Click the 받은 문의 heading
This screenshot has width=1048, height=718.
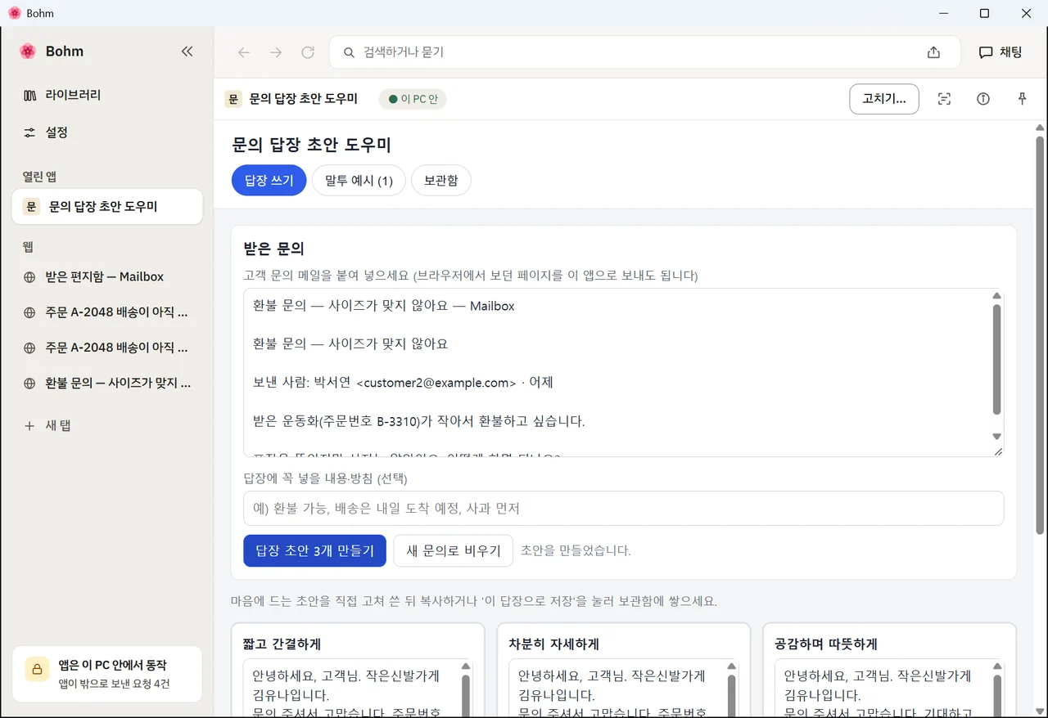coord(273,248)
